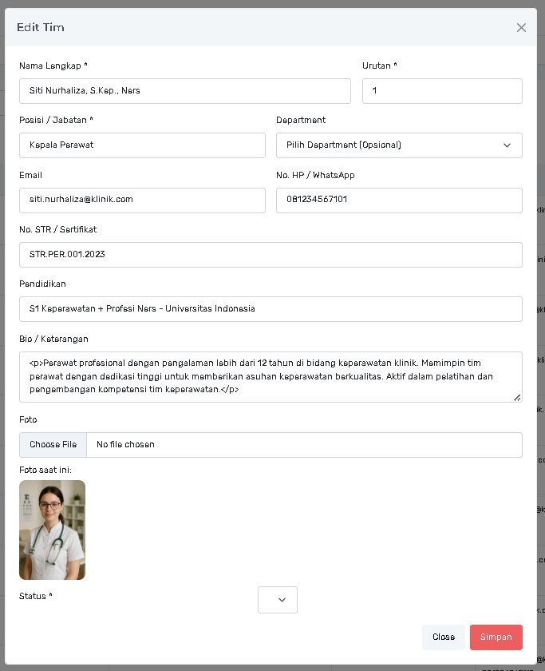The height and width of the screenshot is (671, 545).
Task: Click the 'Bio / Keterangan' label
Action: pyautogui.click(x=53, y=339)
